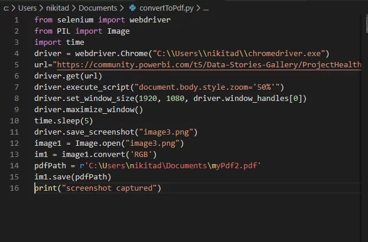Viewport: 368px width, 242px height.
Task: Click line number 16 in gutter
Action: 14,188
